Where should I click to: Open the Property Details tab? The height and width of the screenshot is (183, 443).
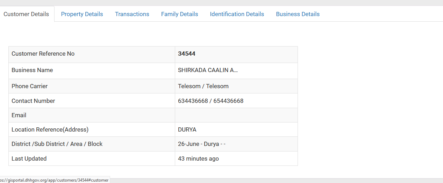(x=82, y=14)
